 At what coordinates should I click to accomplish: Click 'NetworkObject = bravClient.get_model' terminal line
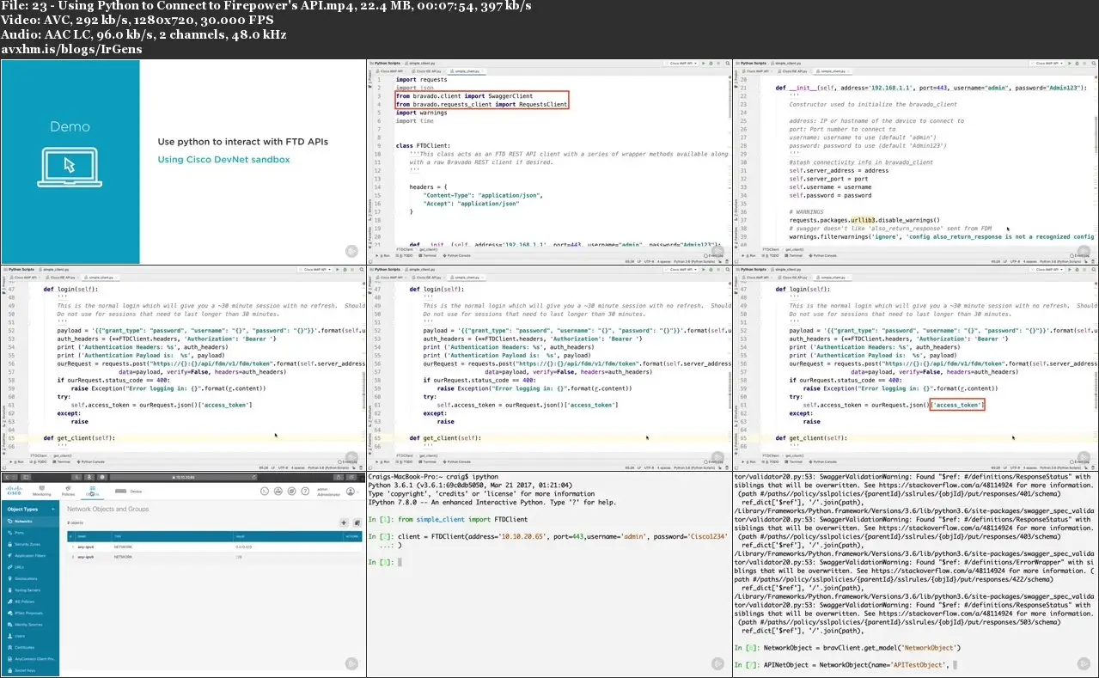click(x=847, y=647)
